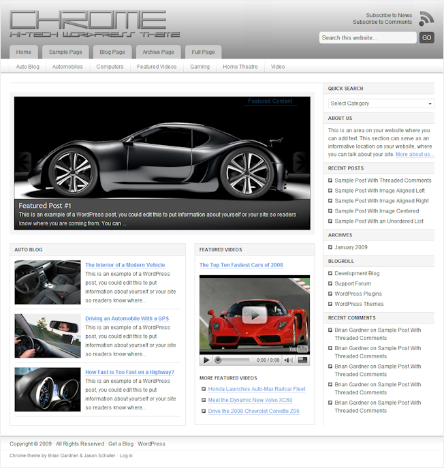Open Subscribe to Comments link
The width and height of the screenshot is (444, 468).
tap(382, 22)
